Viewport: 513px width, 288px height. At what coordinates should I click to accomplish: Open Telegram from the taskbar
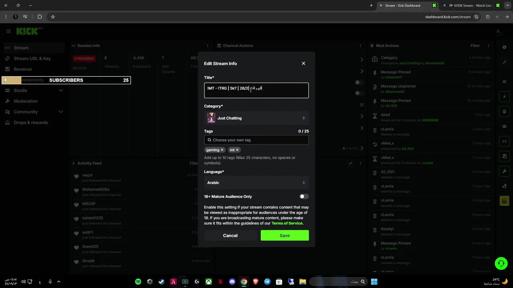coord(267,282)
